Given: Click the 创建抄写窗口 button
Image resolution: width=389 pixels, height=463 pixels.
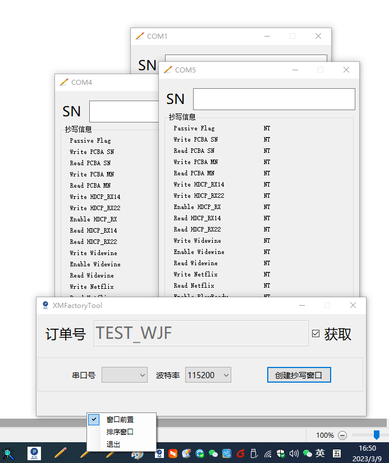Looking at the screenshot, I should coord(299,375).
